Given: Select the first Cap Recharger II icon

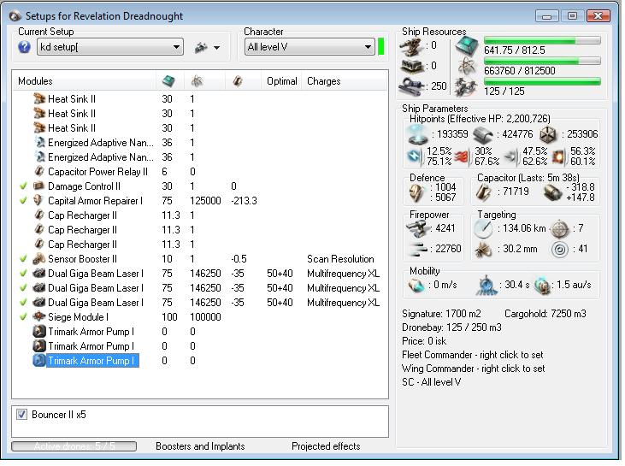Looking at the screenshot, I should (x=39, y=215).
